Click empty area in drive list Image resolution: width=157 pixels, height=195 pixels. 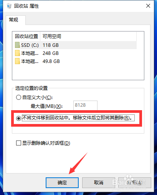click(78, 72)
